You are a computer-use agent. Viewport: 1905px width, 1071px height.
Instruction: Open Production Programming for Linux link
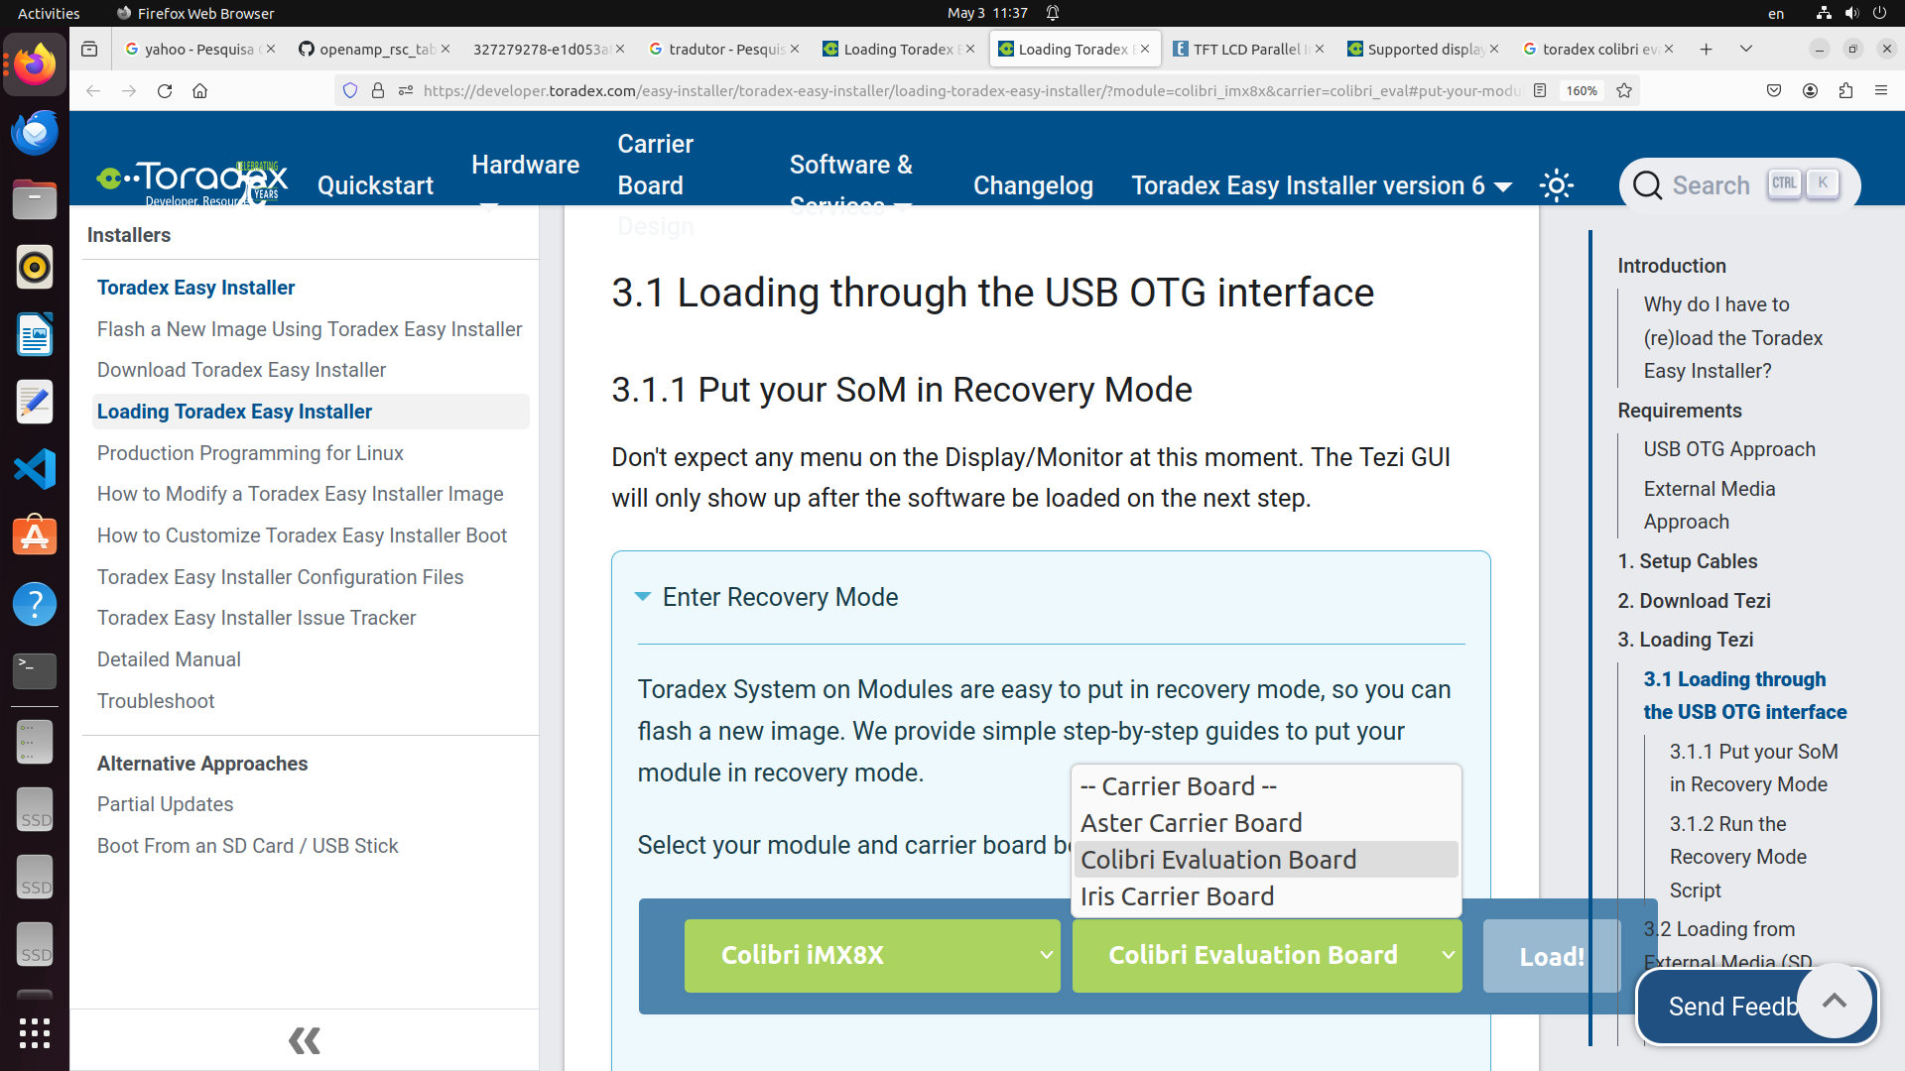click(x=250, y=453)
